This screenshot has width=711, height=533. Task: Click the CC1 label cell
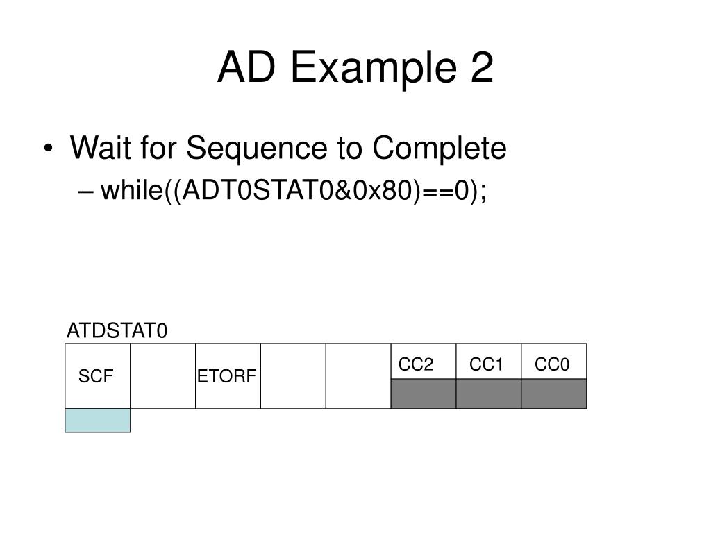click(489, 361)
